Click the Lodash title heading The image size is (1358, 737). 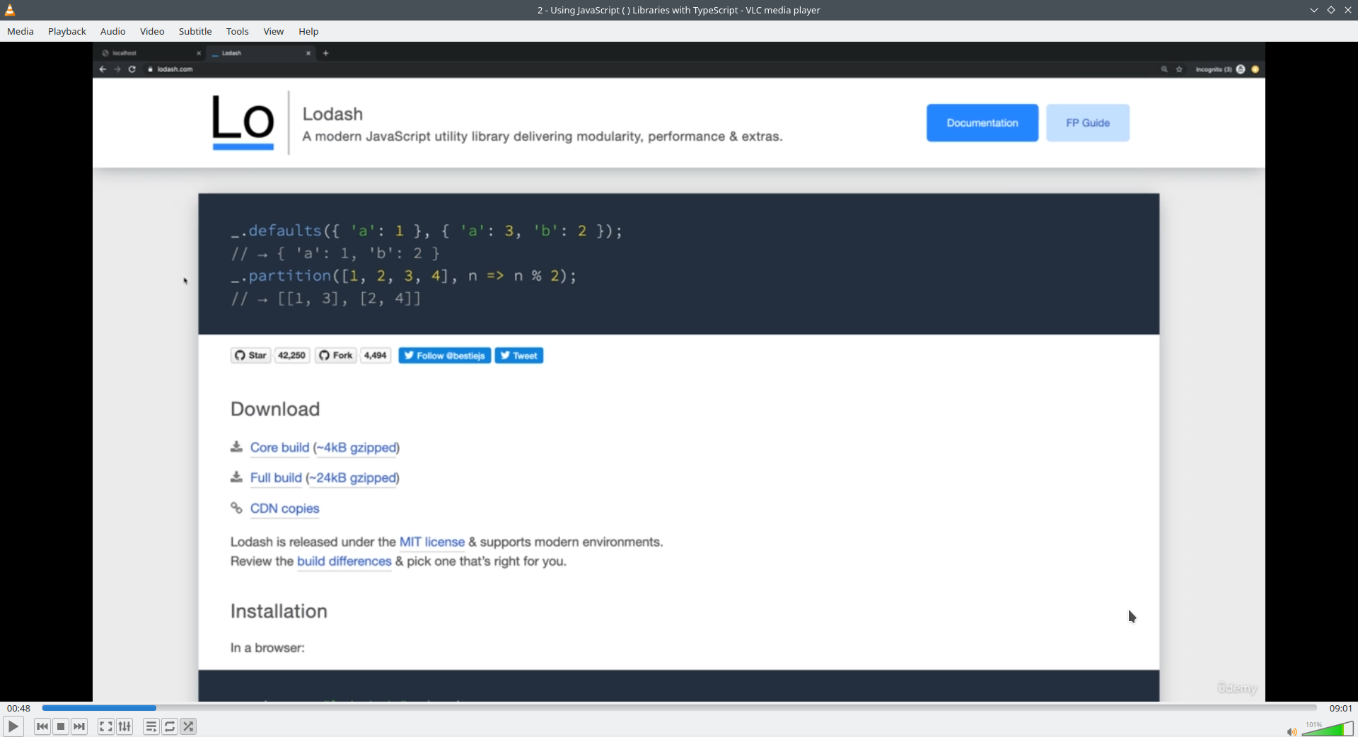332,114
